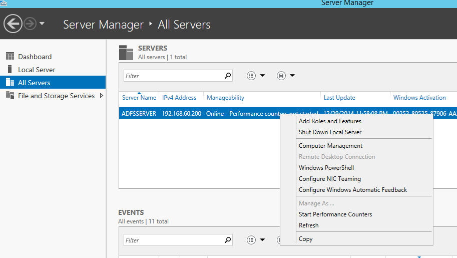457x258 pixels.
Task: Sort by Windows Activation column
Action: point(419,98)
